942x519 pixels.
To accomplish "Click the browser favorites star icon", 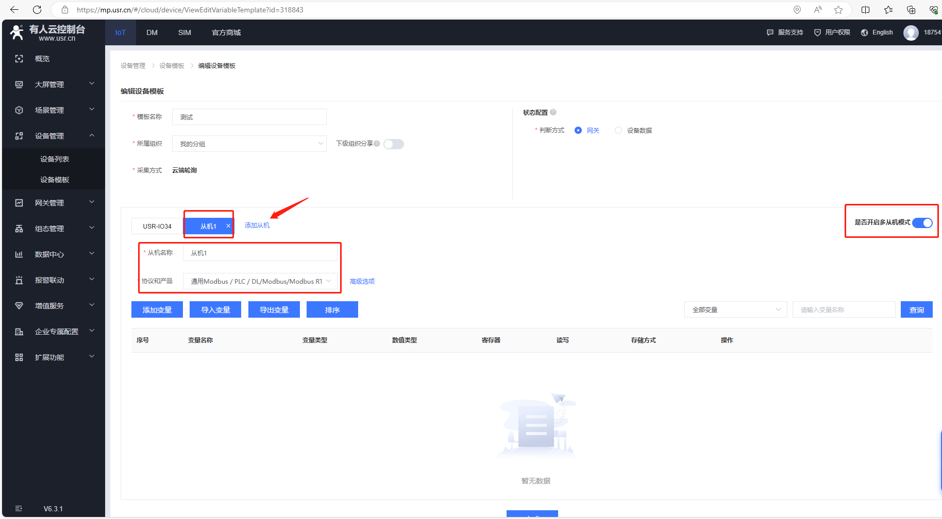I will tap(838, 10).
